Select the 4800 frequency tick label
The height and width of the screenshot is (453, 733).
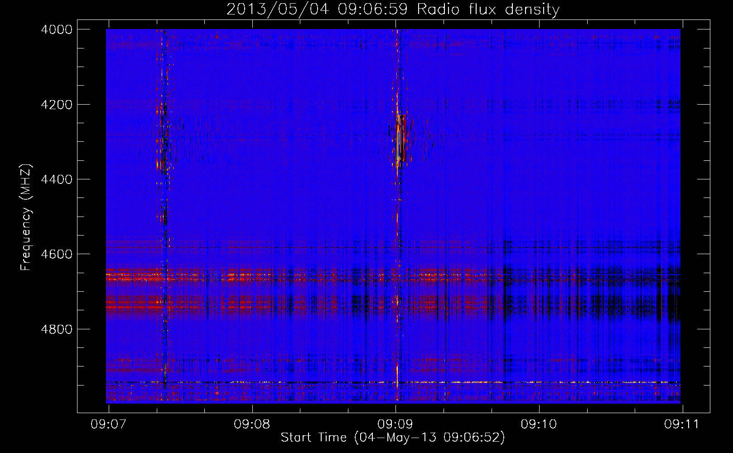tap(57, 329)
